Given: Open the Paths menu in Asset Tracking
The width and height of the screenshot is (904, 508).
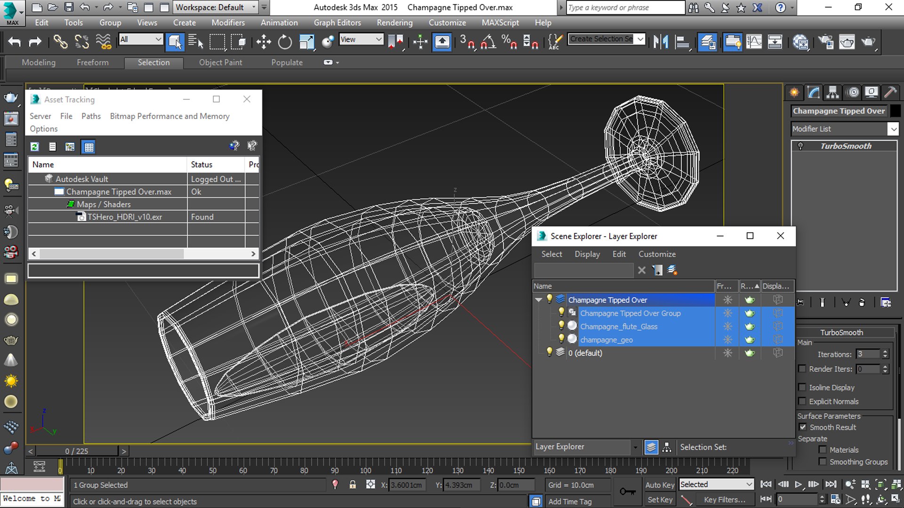Looking at the screenshot, I should pos(91,116).
